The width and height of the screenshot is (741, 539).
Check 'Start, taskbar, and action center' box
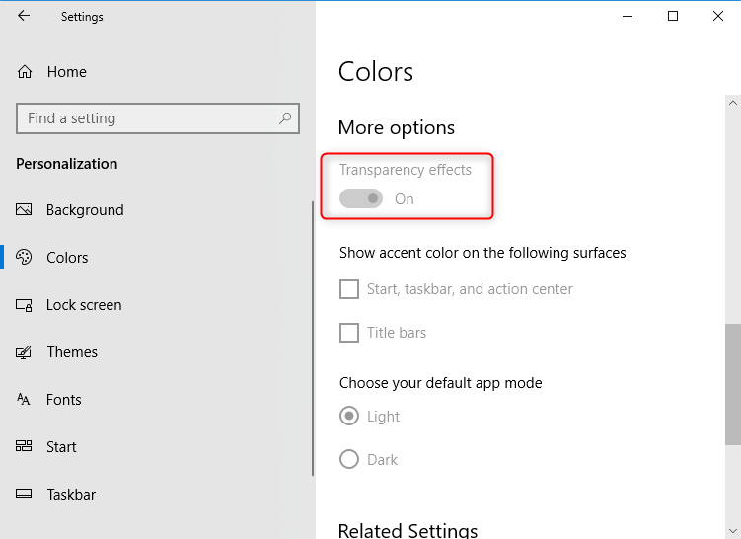coord(349,289)
